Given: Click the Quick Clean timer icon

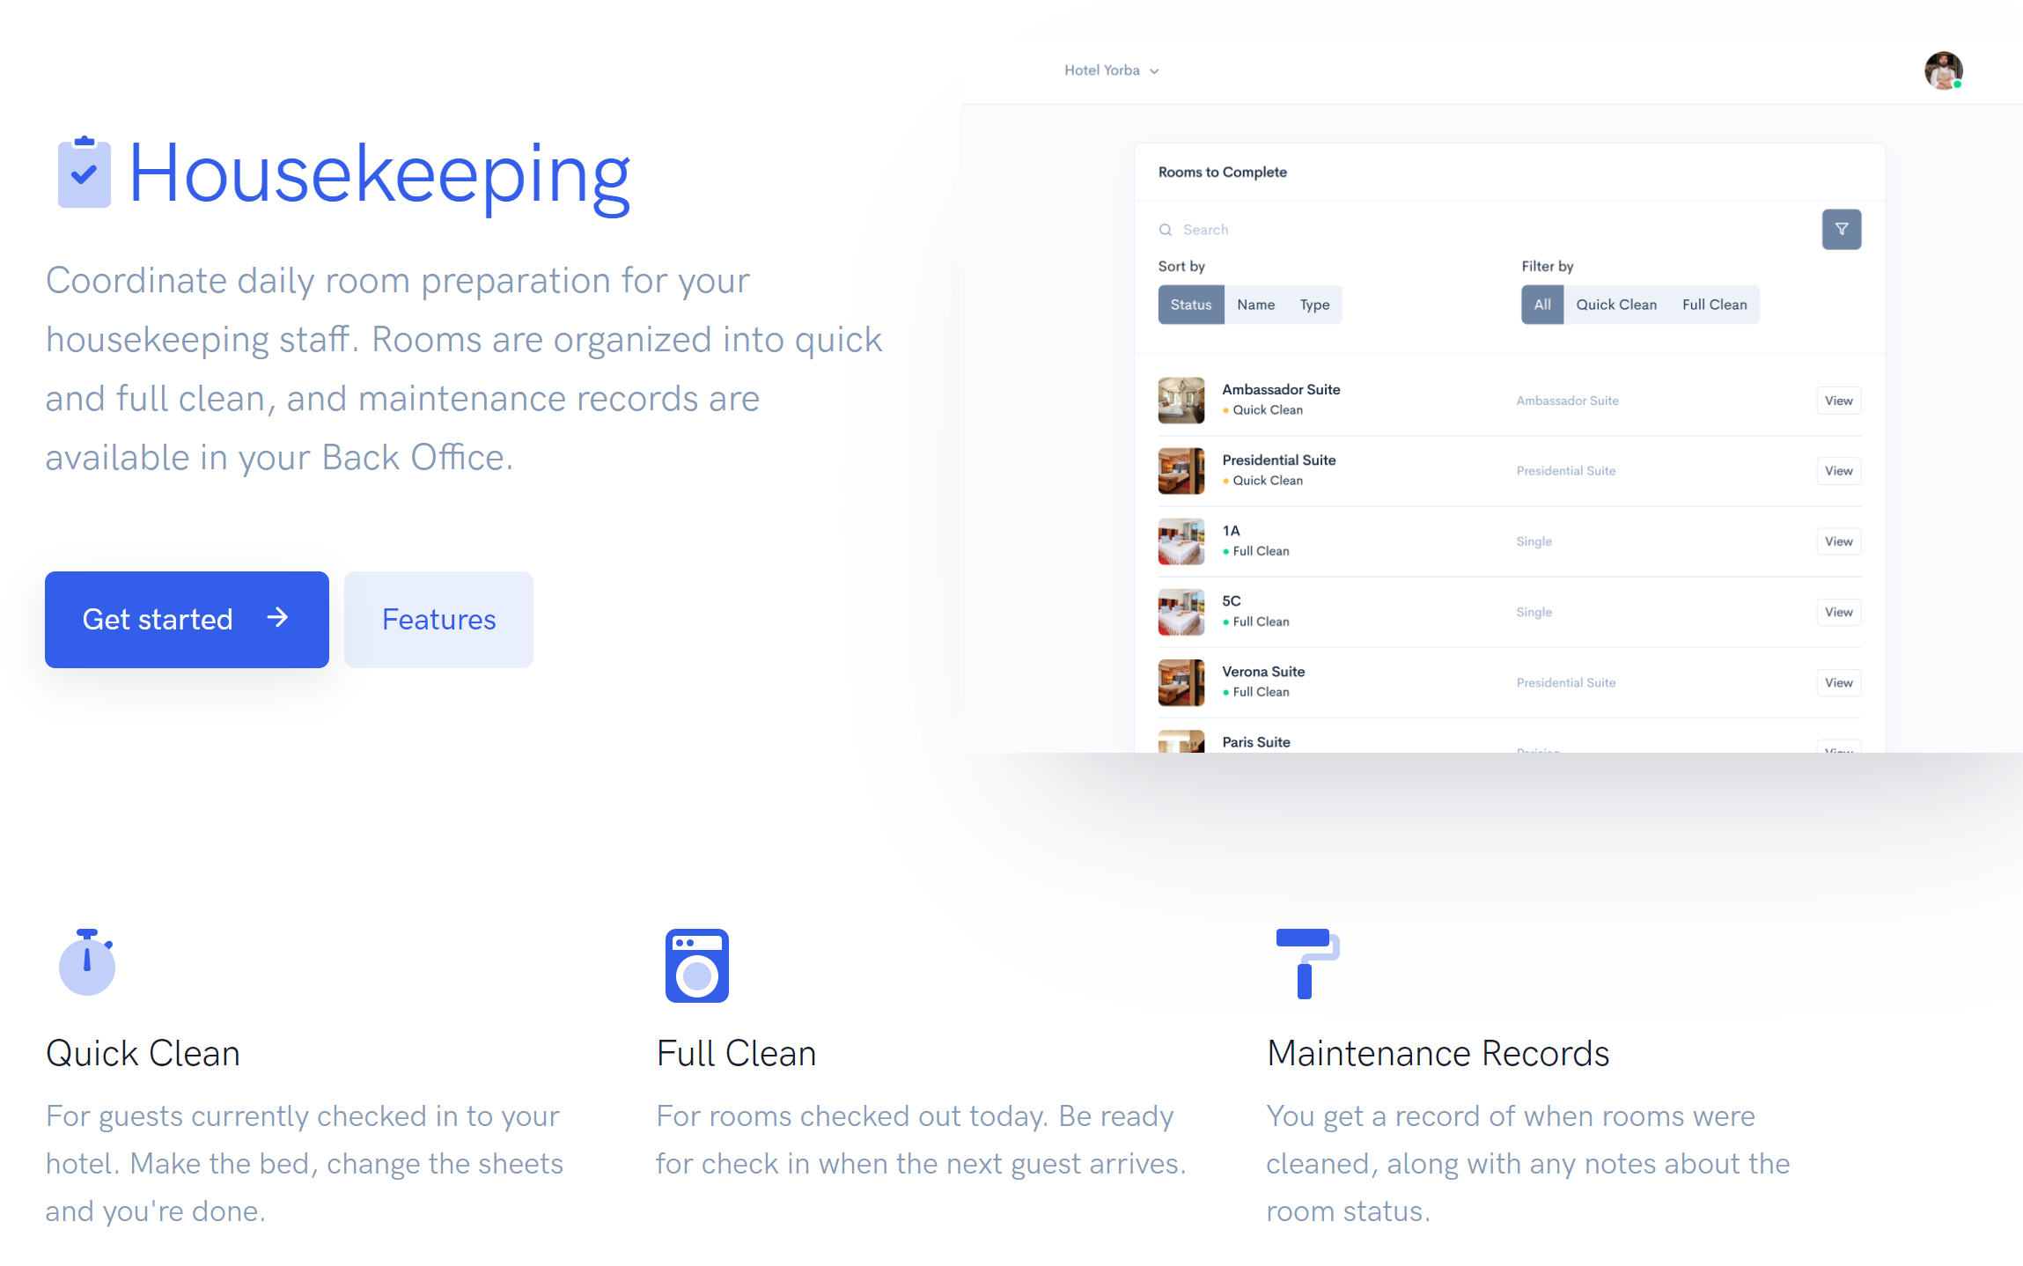Looking at the screenshot, I should 86,962.
